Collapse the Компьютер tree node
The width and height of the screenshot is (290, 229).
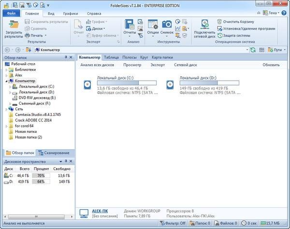(6, 81)
